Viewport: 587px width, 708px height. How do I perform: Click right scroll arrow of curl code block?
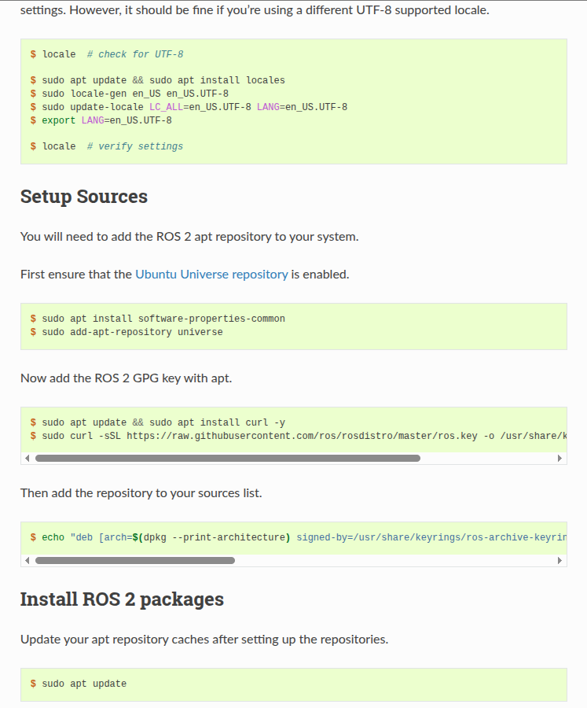560,459
